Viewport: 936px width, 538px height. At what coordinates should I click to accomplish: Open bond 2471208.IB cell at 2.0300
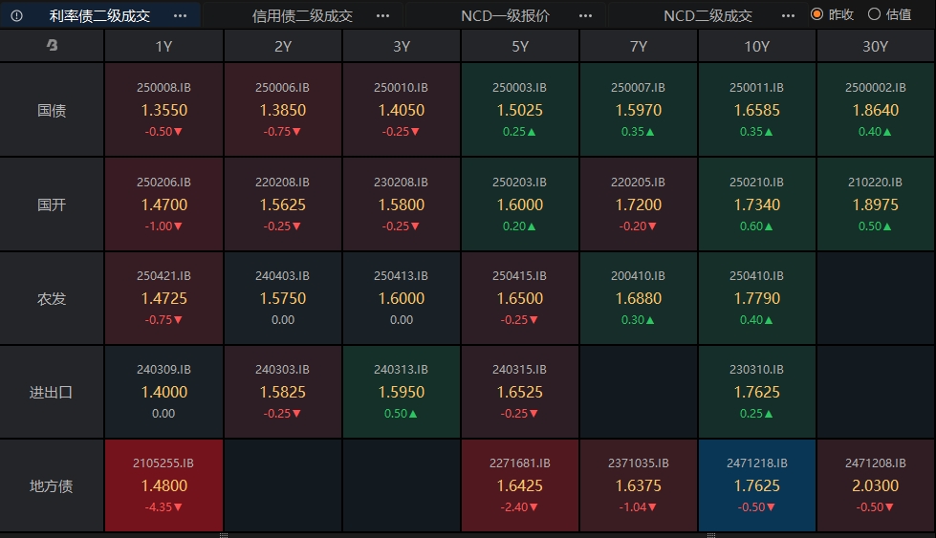click(x=875, y=485)
